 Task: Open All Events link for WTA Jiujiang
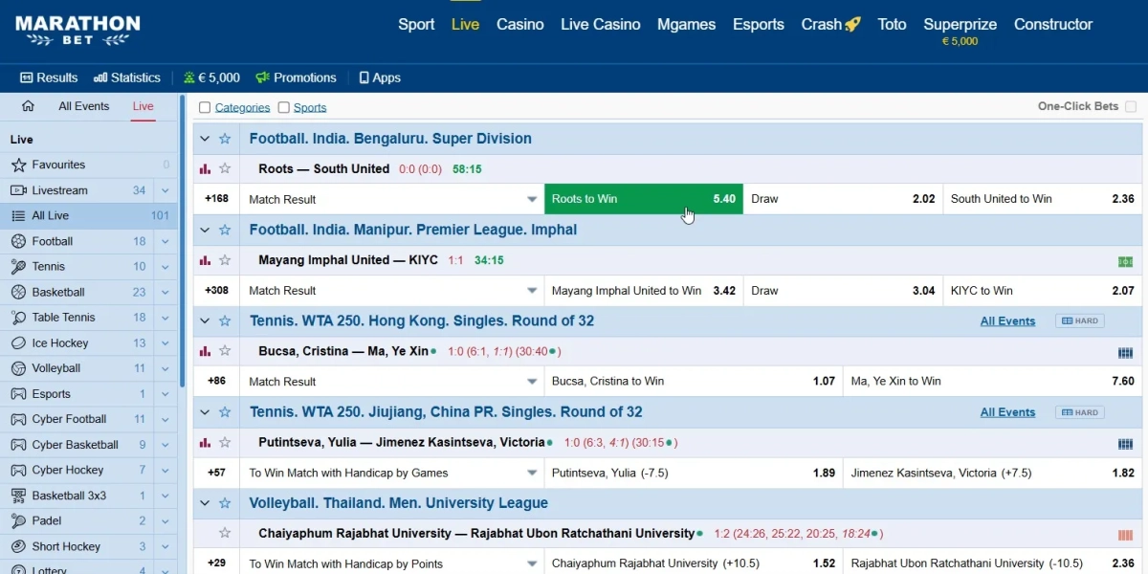click(1007, 412)
